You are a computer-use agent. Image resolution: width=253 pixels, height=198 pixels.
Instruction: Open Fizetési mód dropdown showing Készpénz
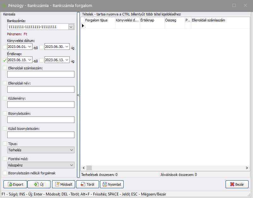[71, 165]
